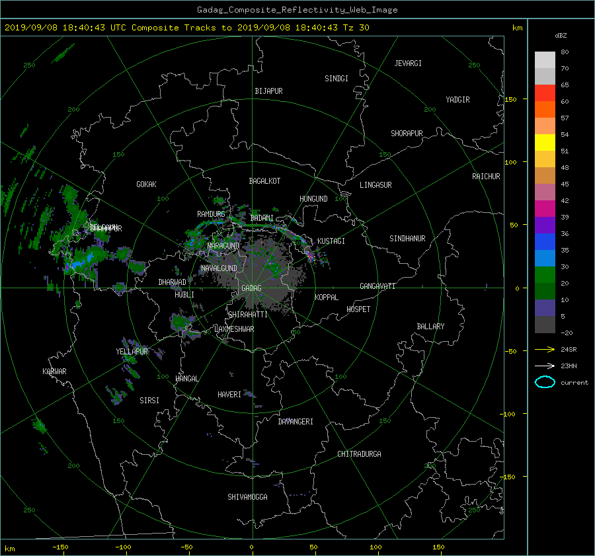Click the BADAMI city label

pos(262,218)
